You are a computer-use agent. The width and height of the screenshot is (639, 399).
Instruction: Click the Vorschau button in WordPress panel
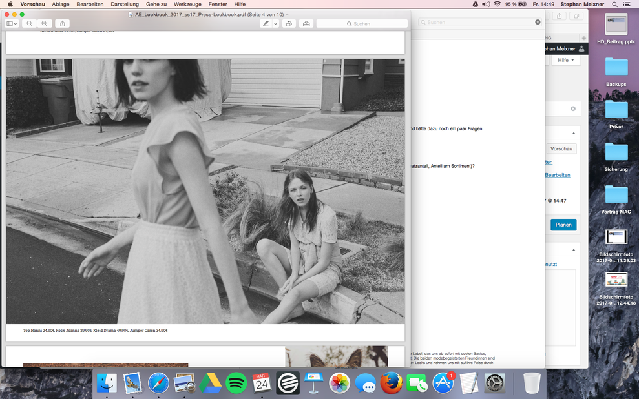point(561,148)
